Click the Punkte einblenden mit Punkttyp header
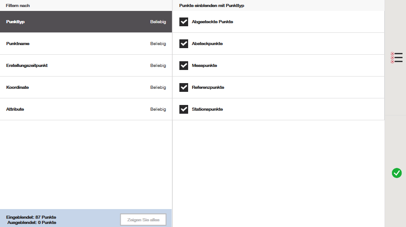The image size is (406, 227). (211, 5)
